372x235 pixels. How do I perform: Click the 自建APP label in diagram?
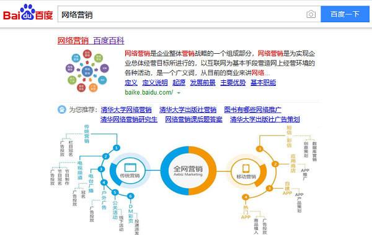[287, 189]
